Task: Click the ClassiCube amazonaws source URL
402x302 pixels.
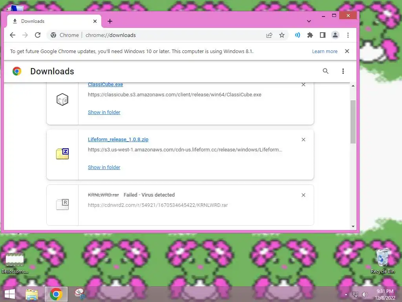Action: click(x=174, y=94)
